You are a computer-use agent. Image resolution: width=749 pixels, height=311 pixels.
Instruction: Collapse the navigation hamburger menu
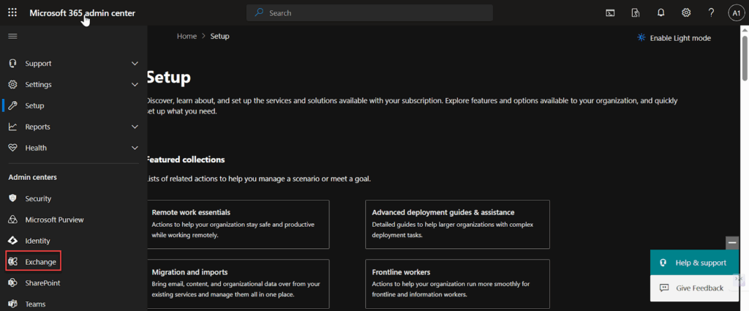point(12,36)
